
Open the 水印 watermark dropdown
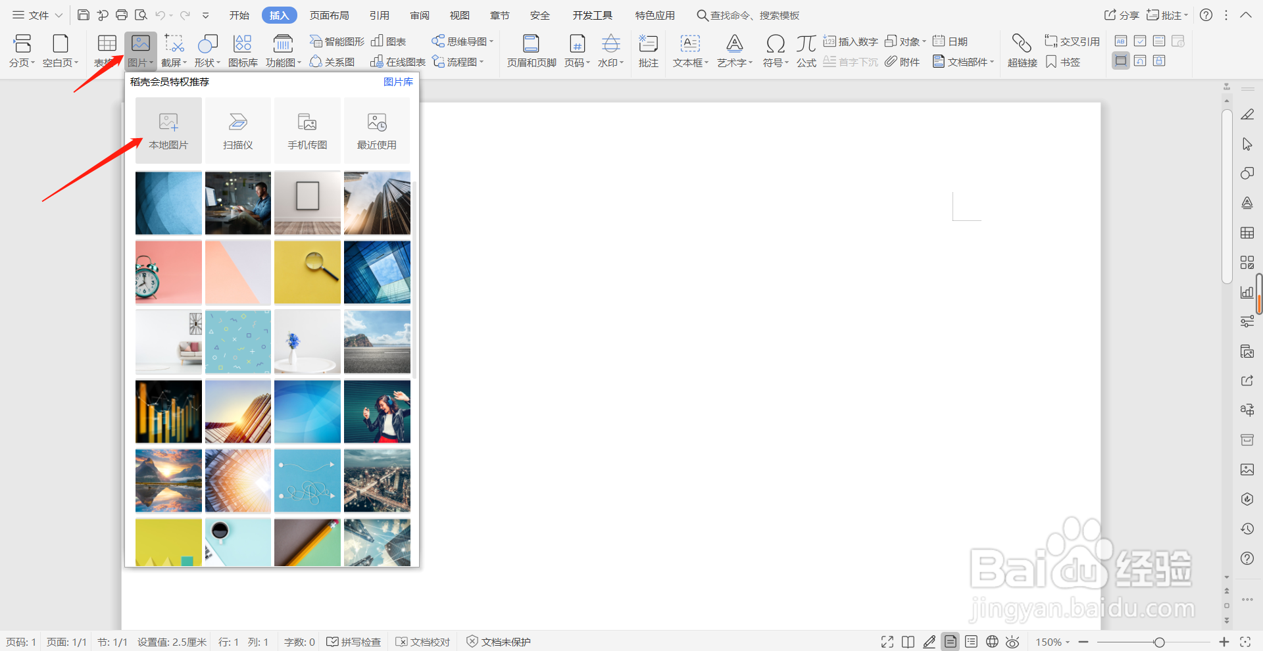point(611,51)
